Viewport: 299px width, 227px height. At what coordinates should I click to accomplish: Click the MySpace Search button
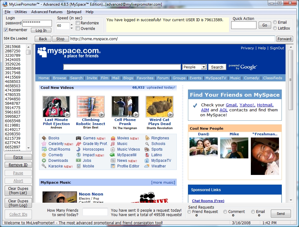tap(217, 67)
